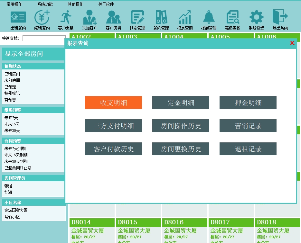Filter rooms by 已租房间
This screenshot has height=243, width=301.
(12, 74)
